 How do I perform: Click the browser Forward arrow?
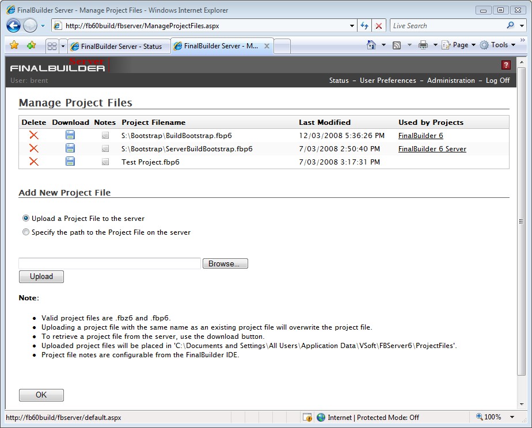[x=30, y=25]
